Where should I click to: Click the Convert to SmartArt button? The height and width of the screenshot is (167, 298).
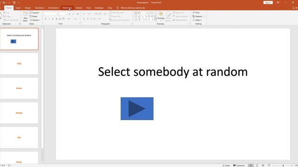point(120,20)
